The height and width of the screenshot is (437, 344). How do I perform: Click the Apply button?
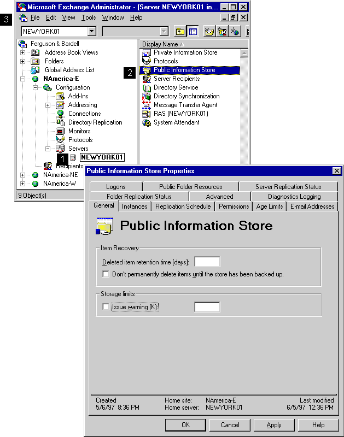point(274,425)
